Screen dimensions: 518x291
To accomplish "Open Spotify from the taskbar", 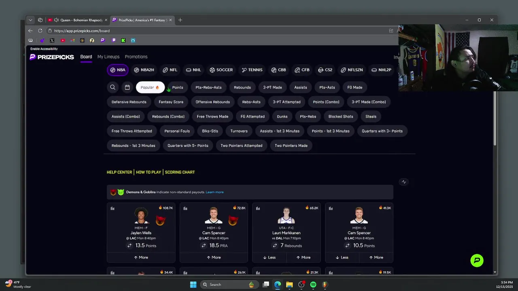I will pos(313,285).
